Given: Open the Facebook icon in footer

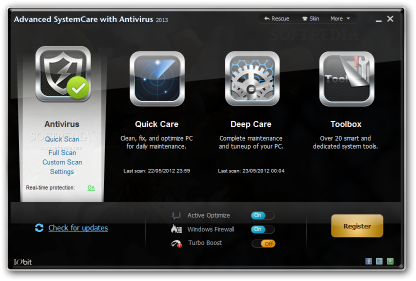Looking at the screenshot, I should point(368,261).
